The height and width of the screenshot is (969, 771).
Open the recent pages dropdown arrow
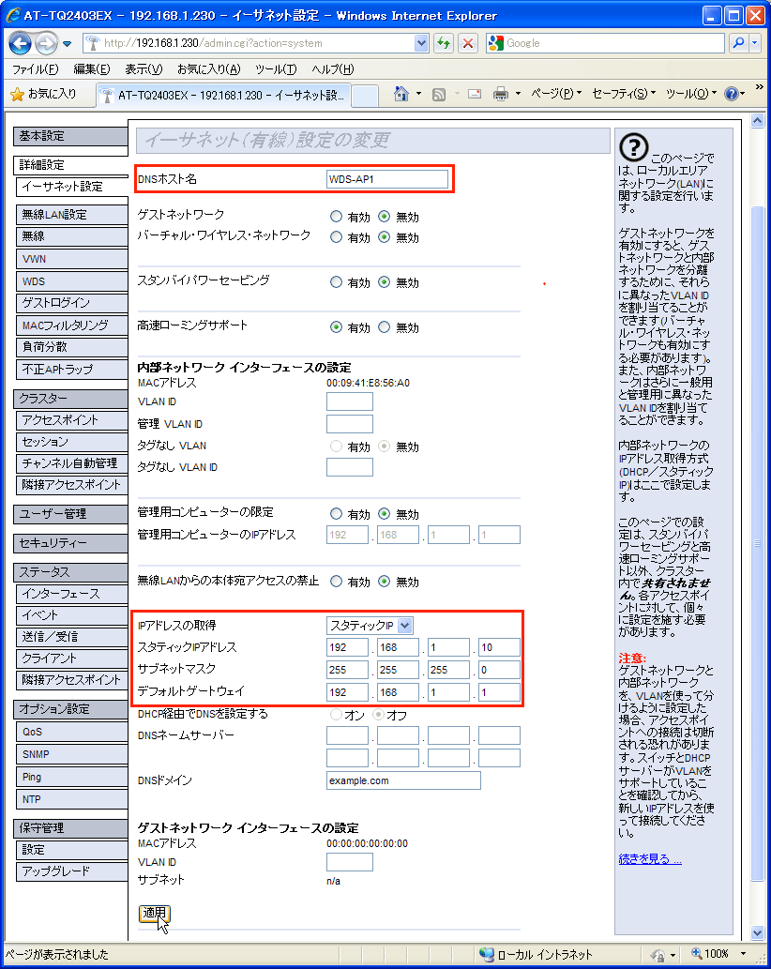pyautogui.click(x=67, y=44)
